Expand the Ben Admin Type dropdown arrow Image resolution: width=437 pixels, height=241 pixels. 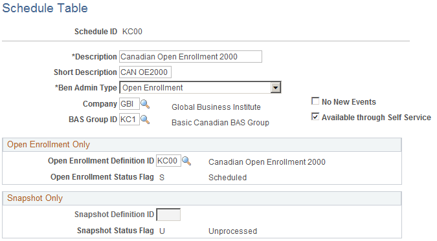tap(276, 88)
